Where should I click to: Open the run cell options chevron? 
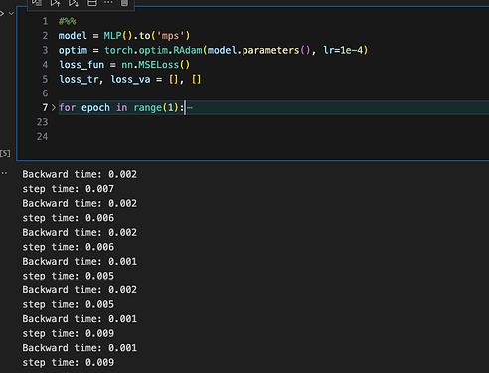[x=11, y=14]
